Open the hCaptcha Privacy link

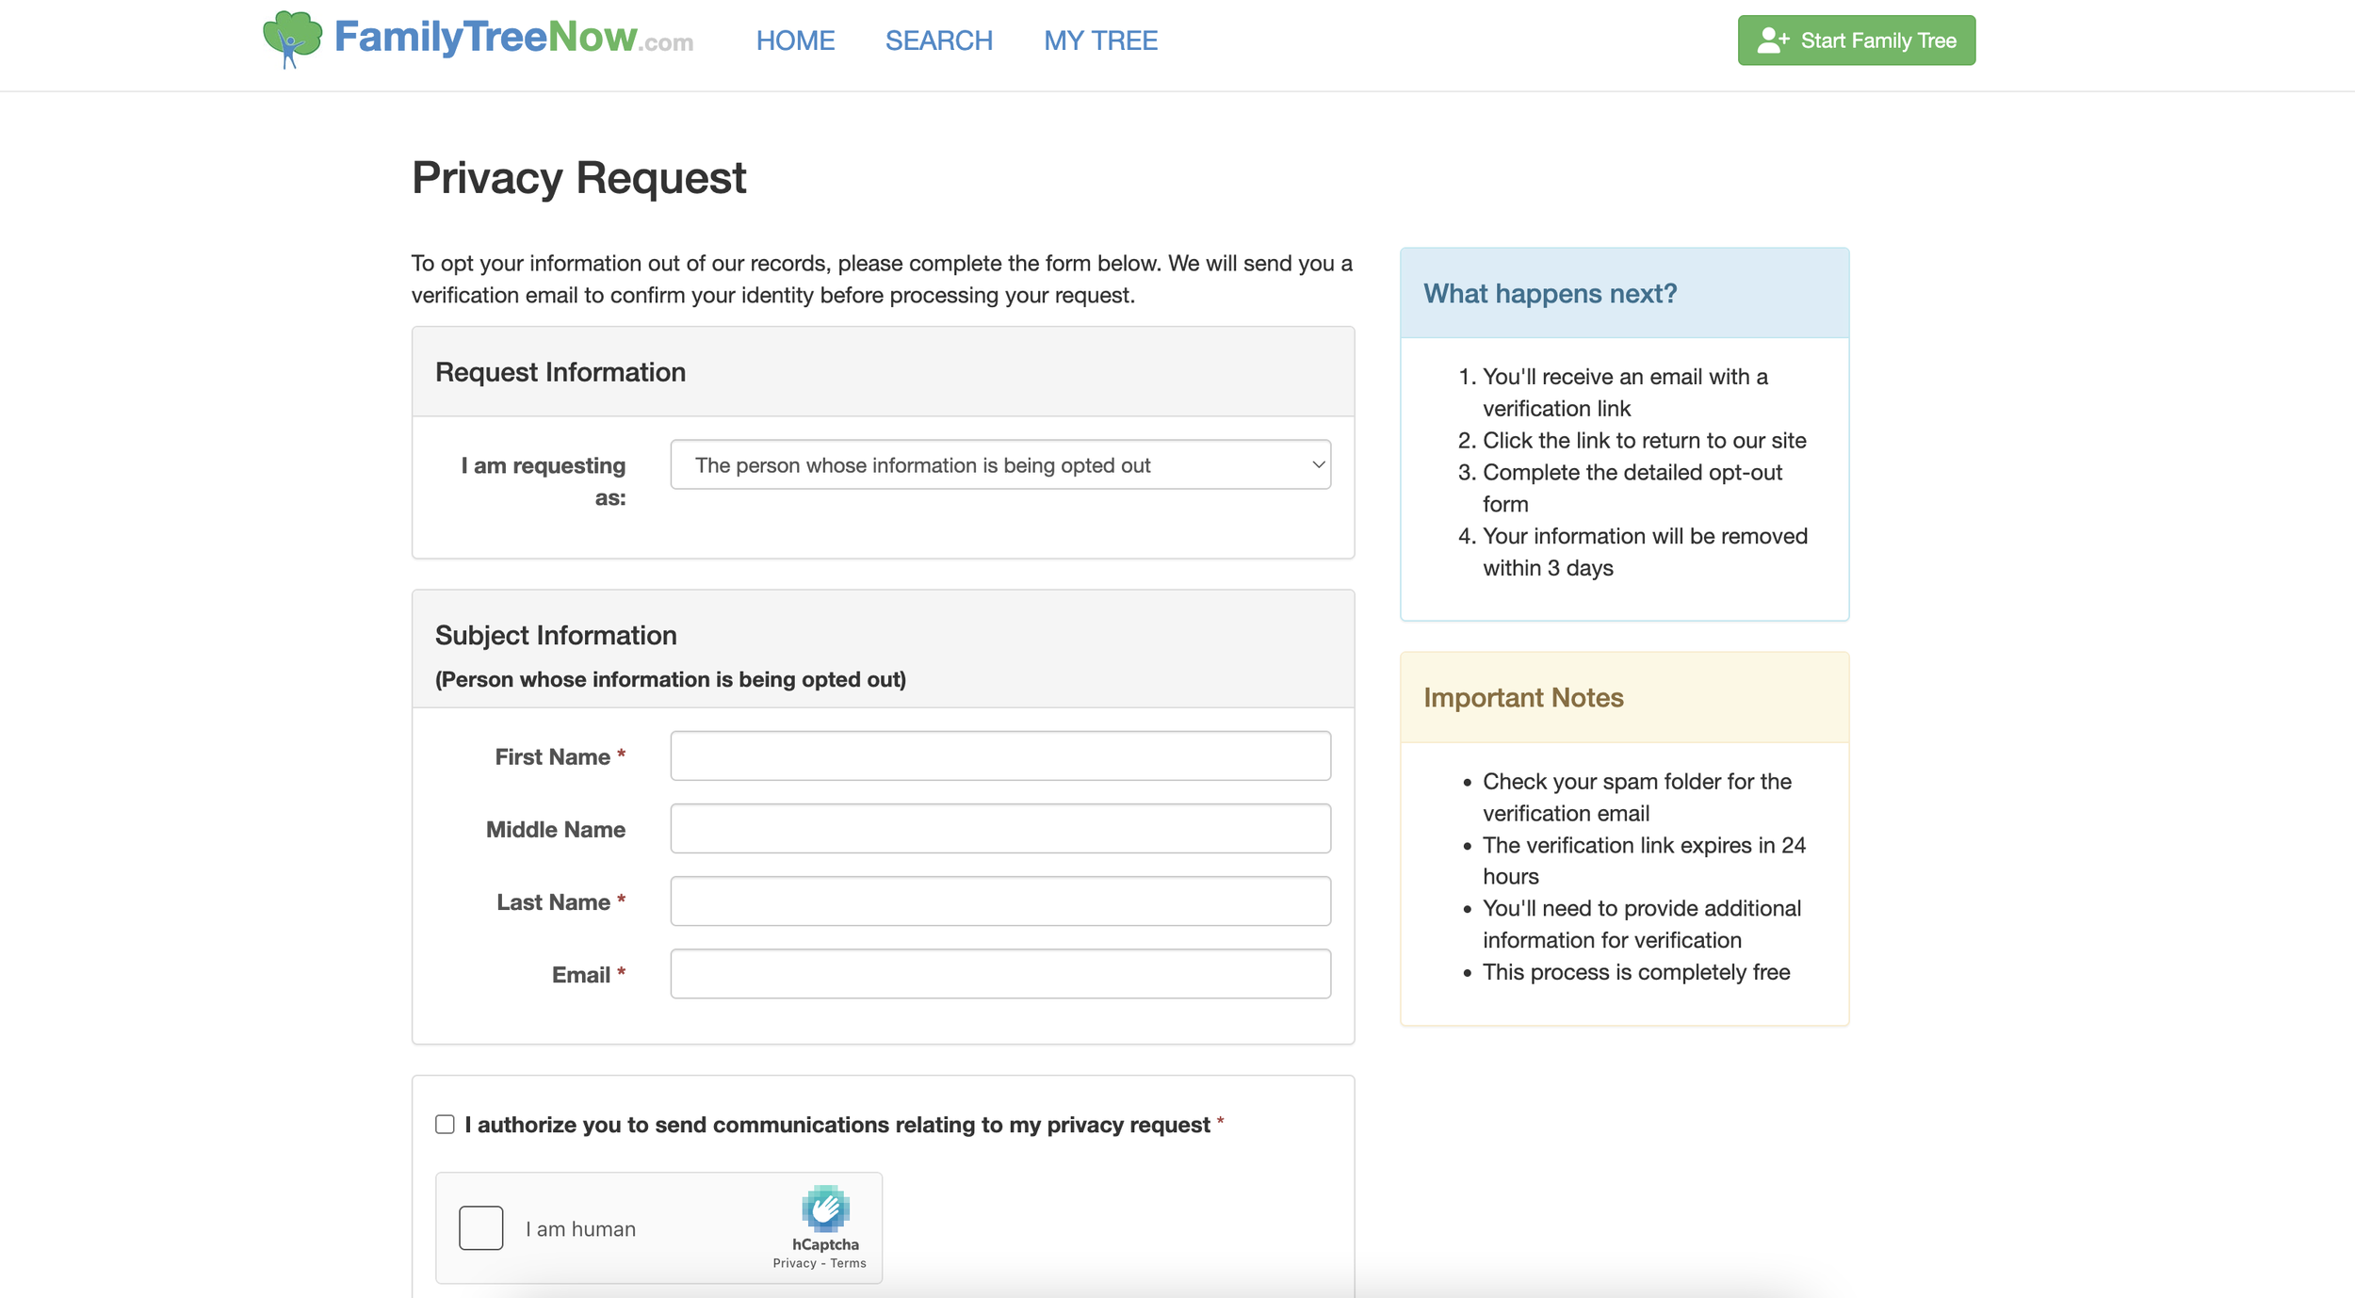point(794,1263)
